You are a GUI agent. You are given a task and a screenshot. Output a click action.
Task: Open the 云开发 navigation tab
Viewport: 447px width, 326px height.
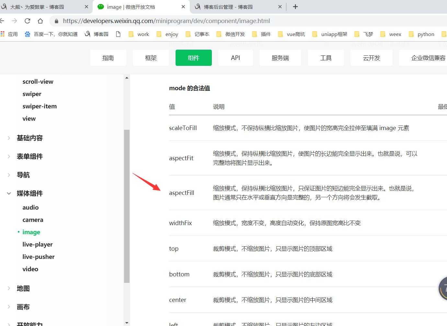pyautogui.click(x=372, y=58)
